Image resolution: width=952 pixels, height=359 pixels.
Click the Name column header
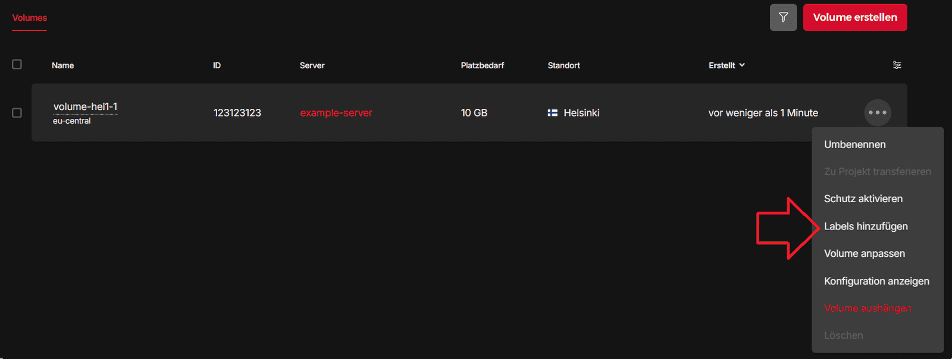63,65
